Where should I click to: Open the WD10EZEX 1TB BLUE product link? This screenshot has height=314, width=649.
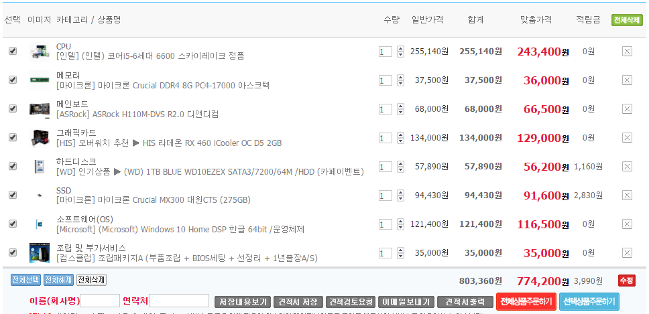[211, 172]
